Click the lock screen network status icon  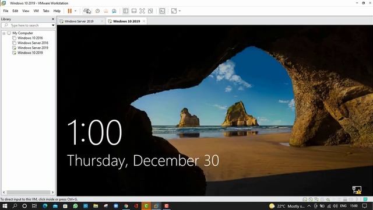click(x=357, y=190)
